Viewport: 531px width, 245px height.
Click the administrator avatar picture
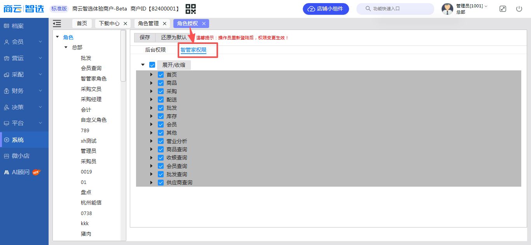click(x=447, y=9)
